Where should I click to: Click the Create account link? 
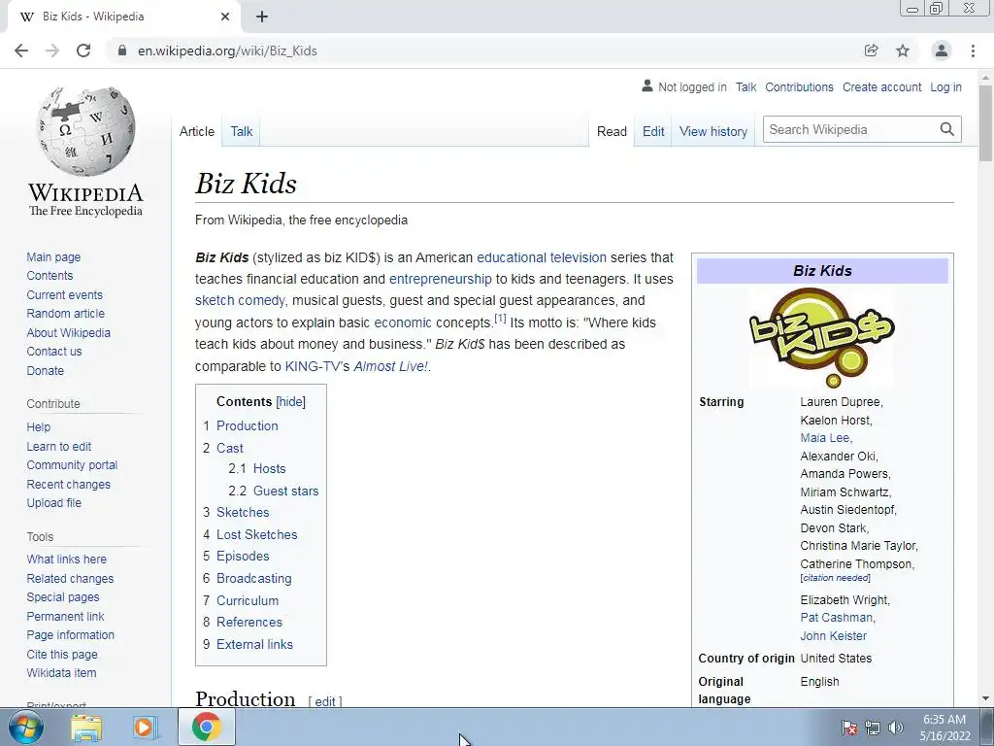pyautogui.click(x=881, y=86)
